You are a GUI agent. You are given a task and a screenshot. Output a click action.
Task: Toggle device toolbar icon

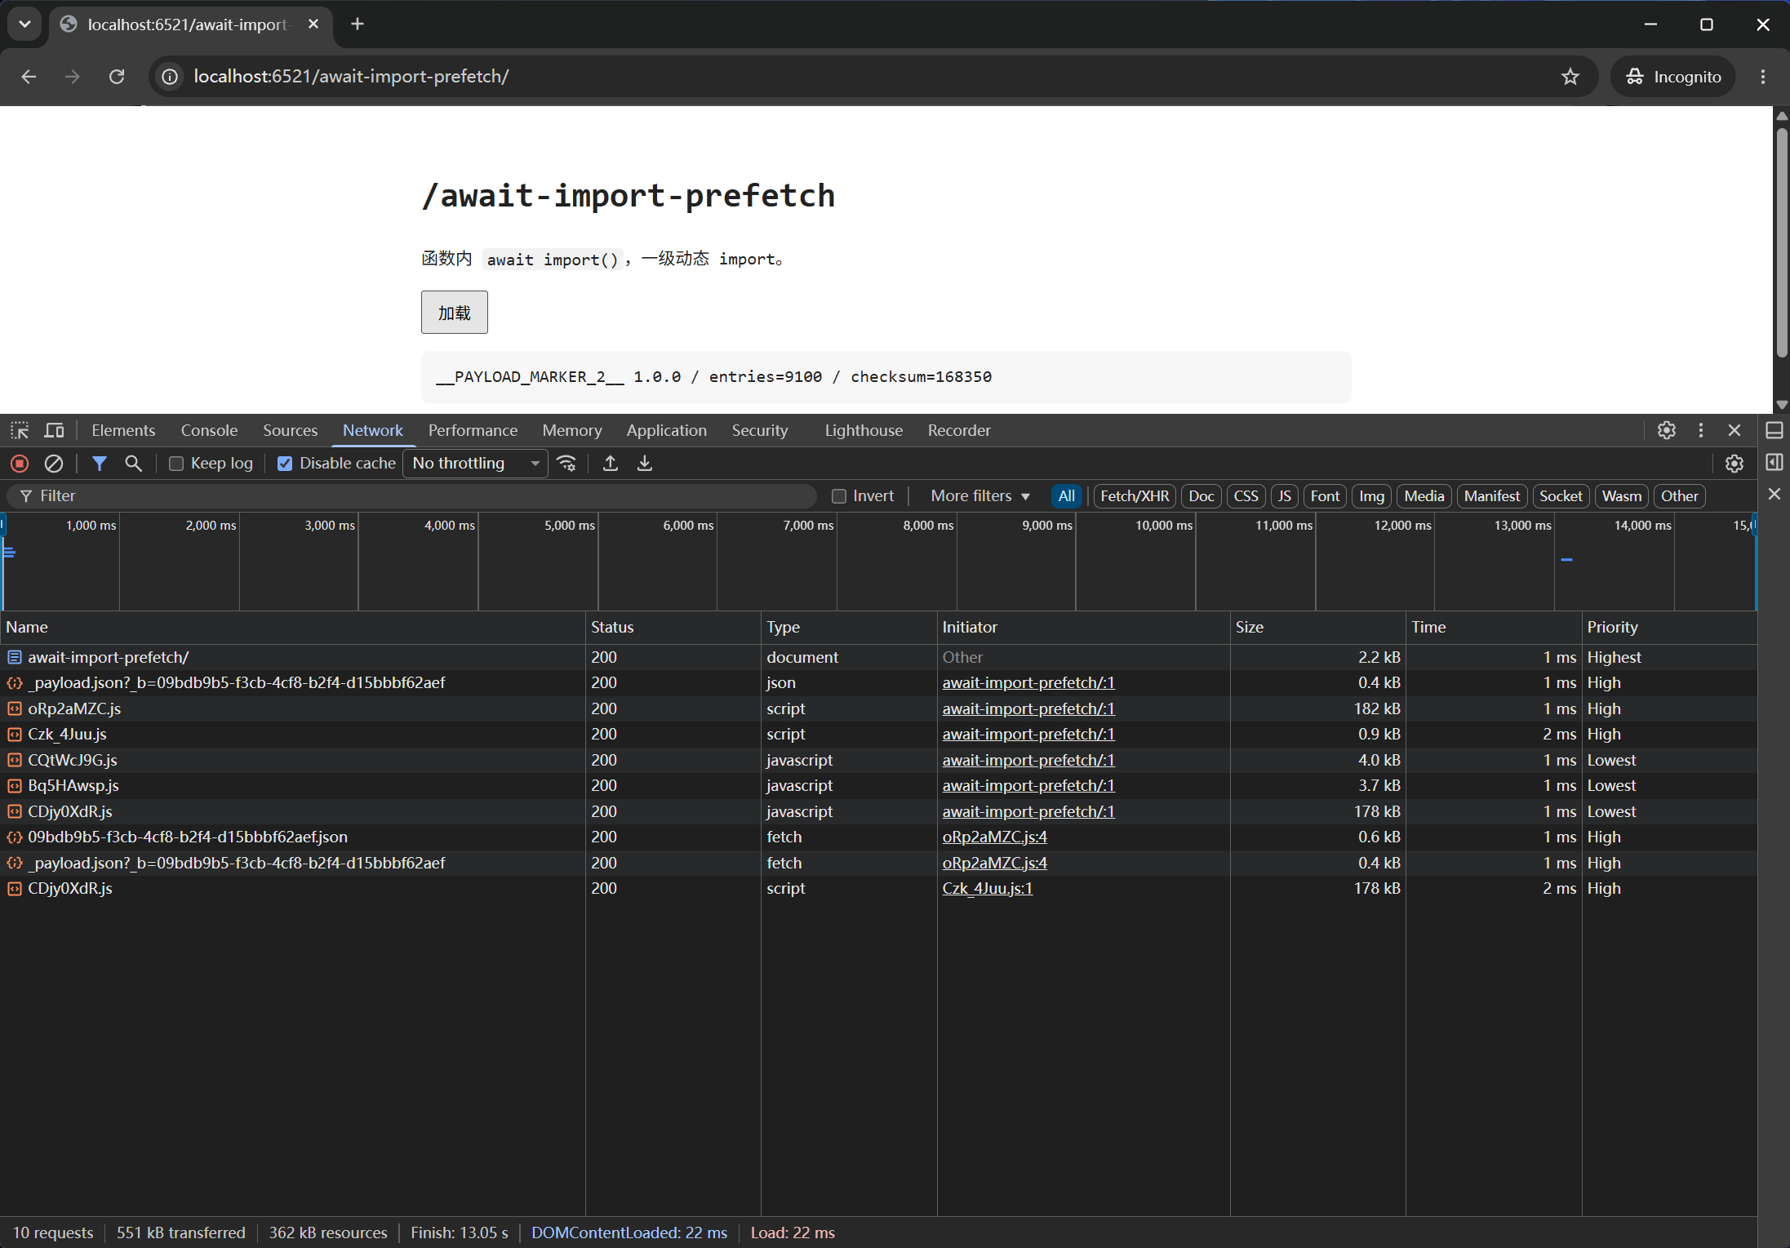(55, 430)
